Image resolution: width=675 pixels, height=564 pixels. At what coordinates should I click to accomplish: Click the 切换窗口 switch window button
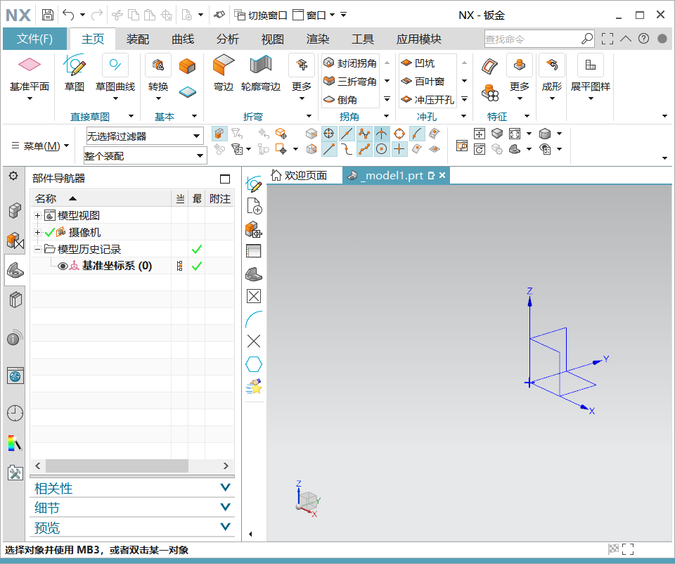point(260,15)
